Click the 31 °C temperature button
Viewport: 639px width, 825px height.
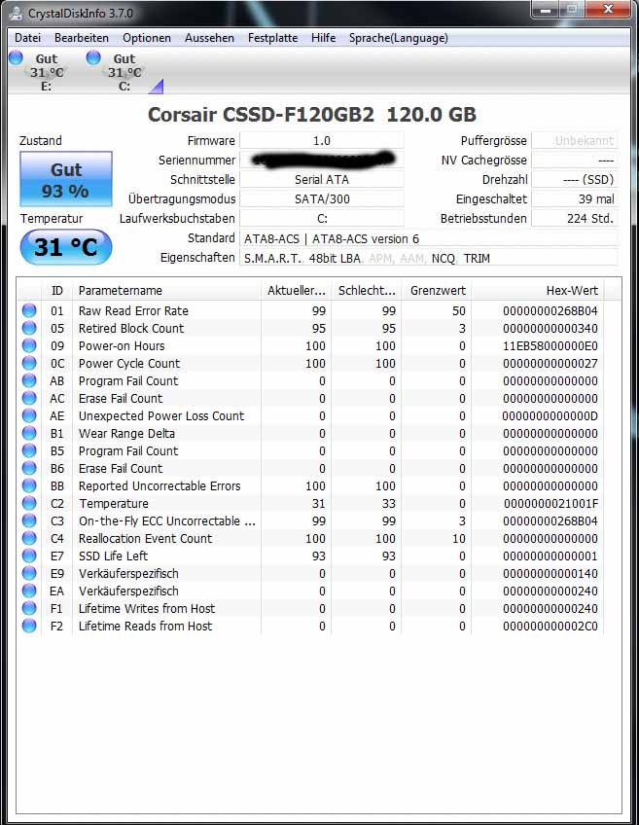click(66, 247)
